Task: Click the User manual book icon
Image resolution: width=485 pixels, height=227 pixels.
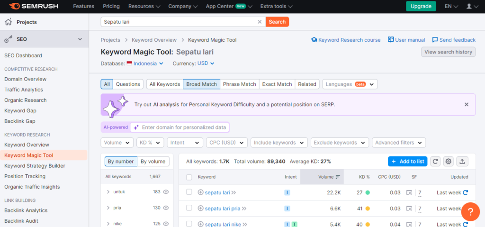Action: pos(391,40)
